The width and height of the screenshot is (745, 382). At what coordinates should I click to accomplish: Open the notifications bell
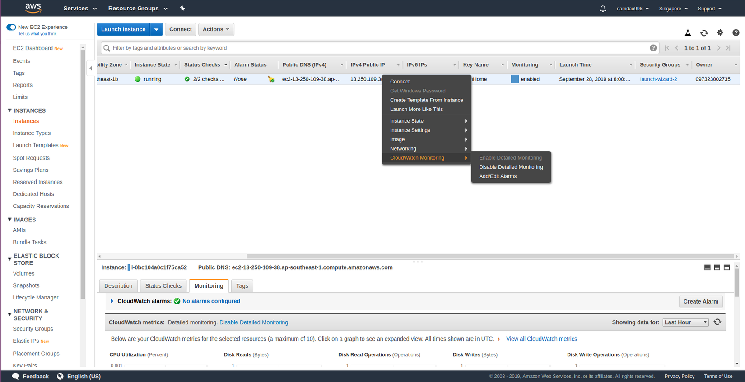(603, 9)
